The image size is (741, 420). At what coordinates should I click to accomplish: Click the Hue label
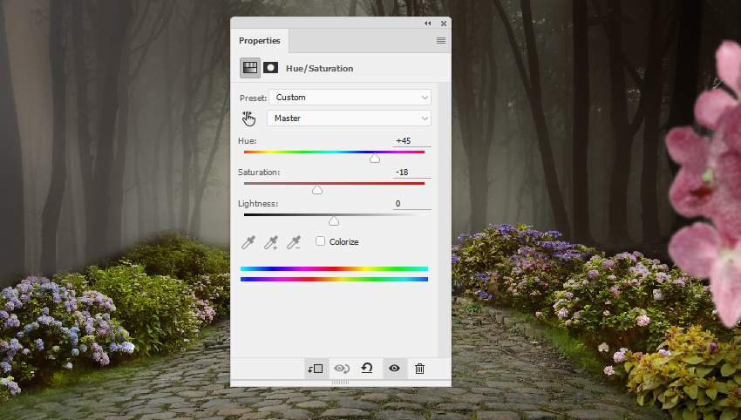click(248, 141)
